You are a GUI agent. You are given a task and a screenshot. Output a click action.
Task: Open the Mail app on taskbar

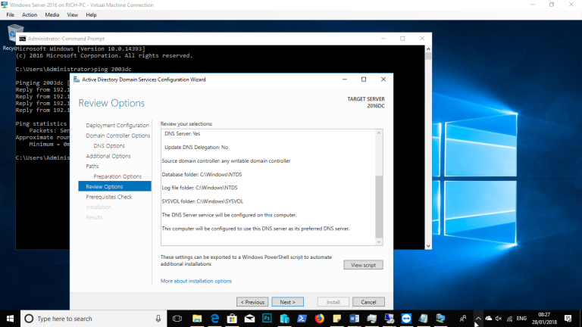click(249, 319)
